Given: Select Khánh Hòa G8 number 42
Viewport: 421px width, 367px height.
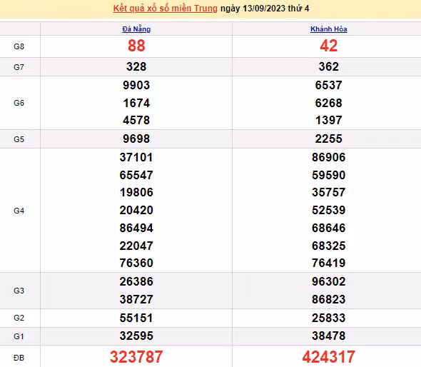Looking at the screenshot, I should pos(329,46).
